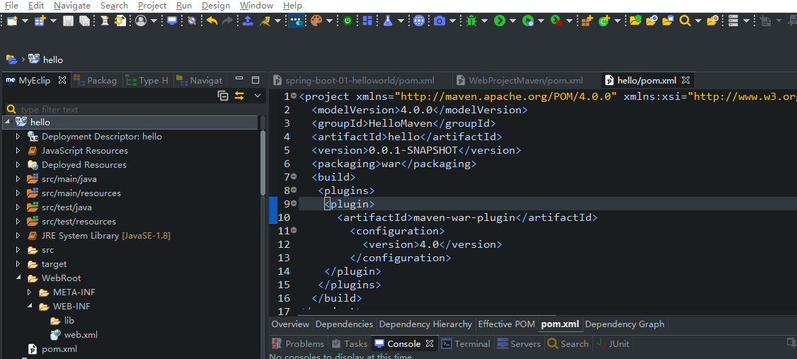
Task: Click the server stack toolbar icon
Action: point(733,21)
